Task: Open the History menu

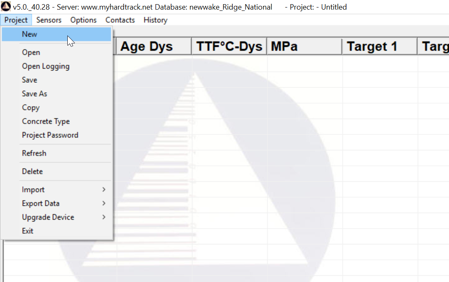Action: tap(156, 20)
